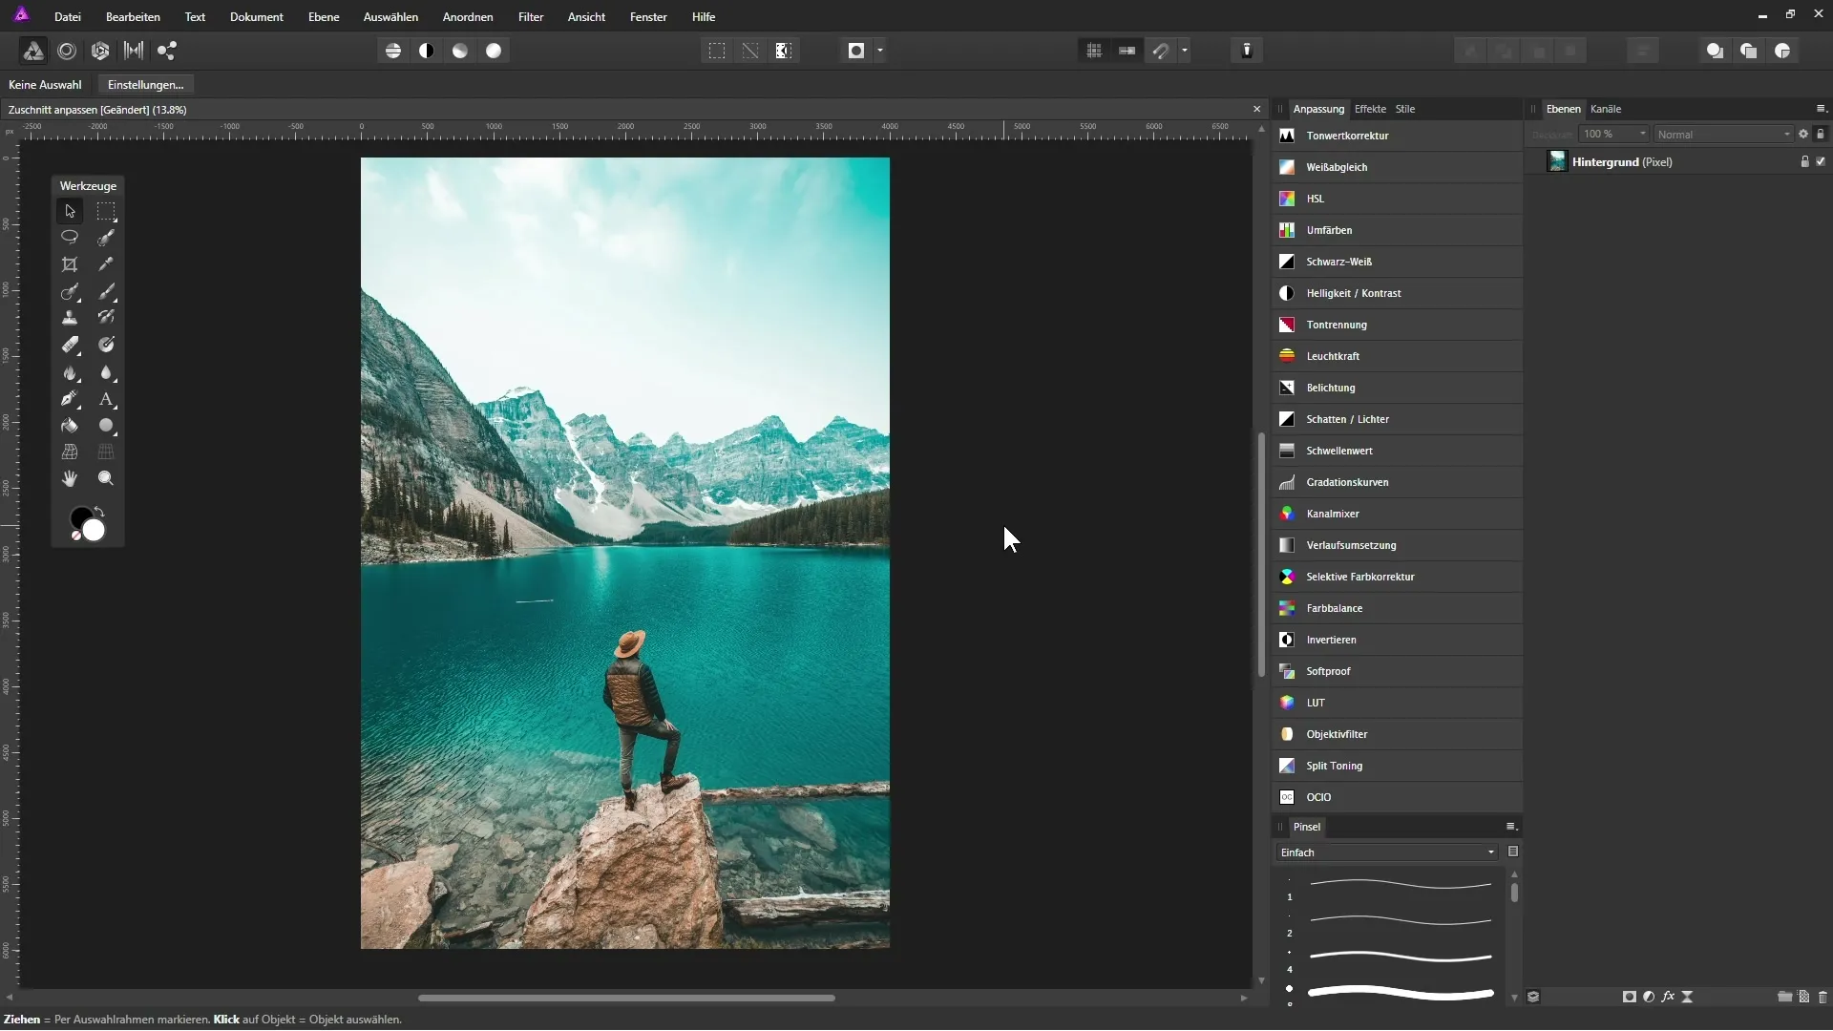
Task: Select the Artistic Text tool
Action: pos(106,399)
